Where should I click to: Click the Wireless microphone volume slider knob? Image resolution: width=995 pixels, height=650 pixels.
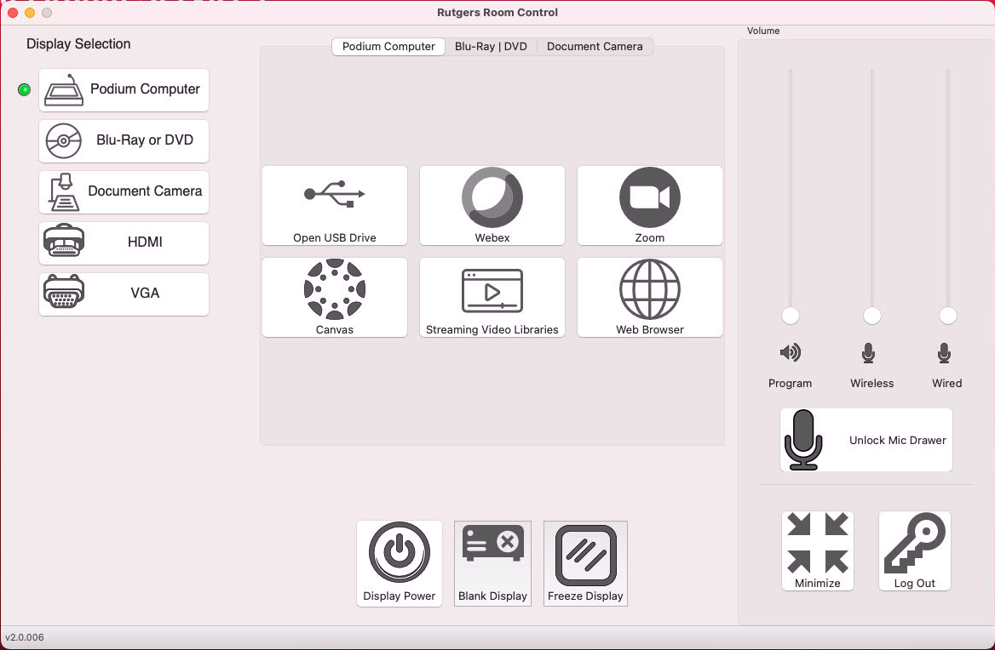click(872, 316)
